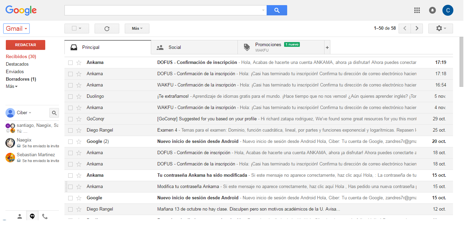The width and height of the screenshot is (464, 227).
Task: Open the Google apps grid
Action: 417,10
